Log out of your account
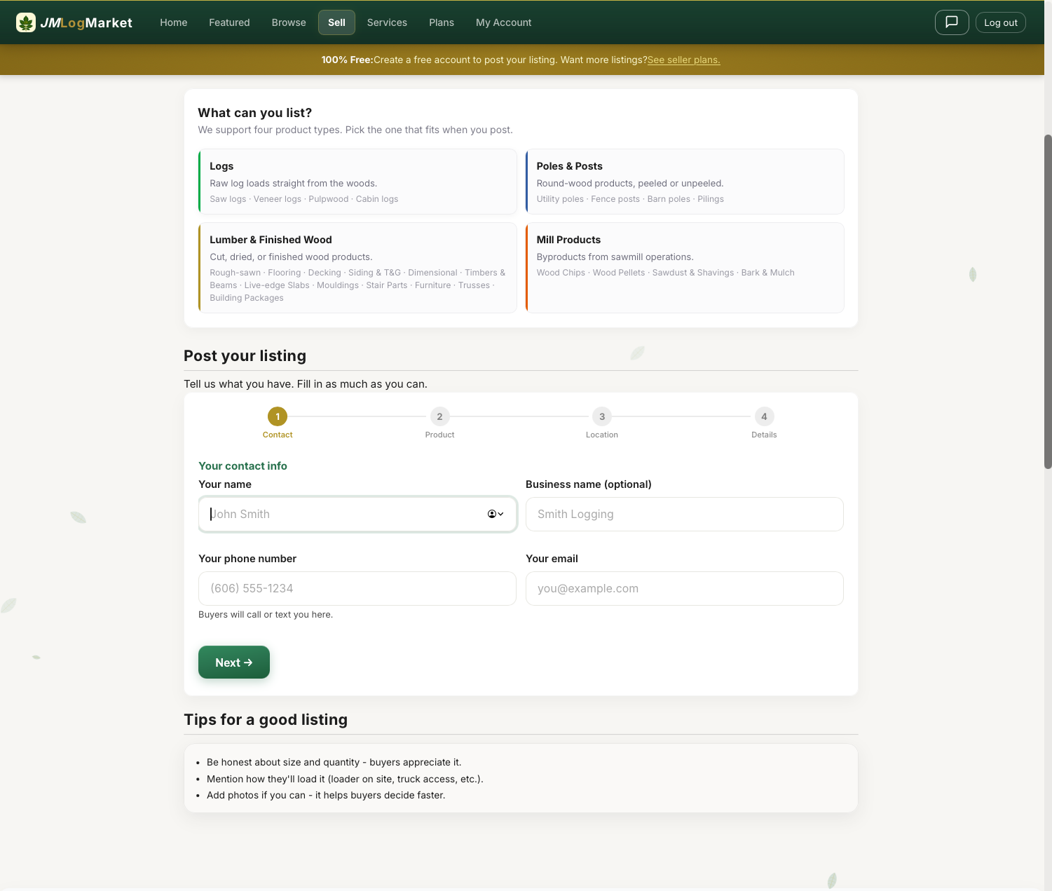The height and width of the screenshot is (891, 1052). [1000, 22]
